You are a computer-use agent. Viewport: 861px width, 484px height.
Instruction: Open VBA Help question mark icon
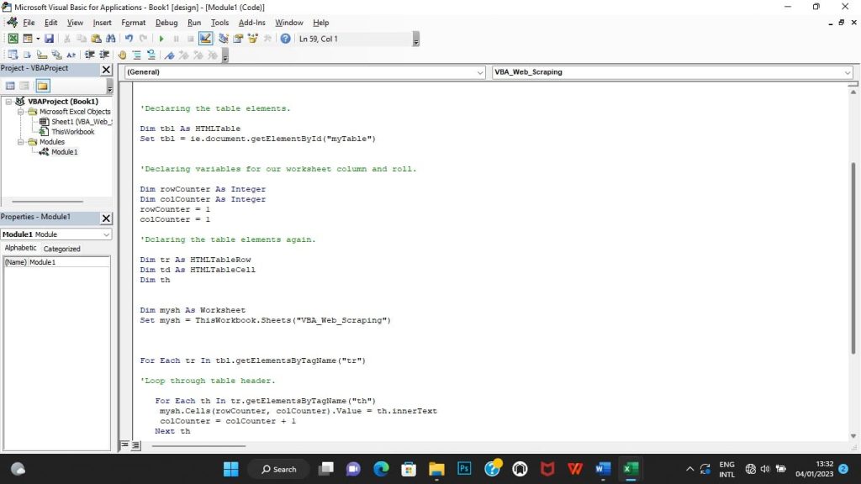coord(286,39)
